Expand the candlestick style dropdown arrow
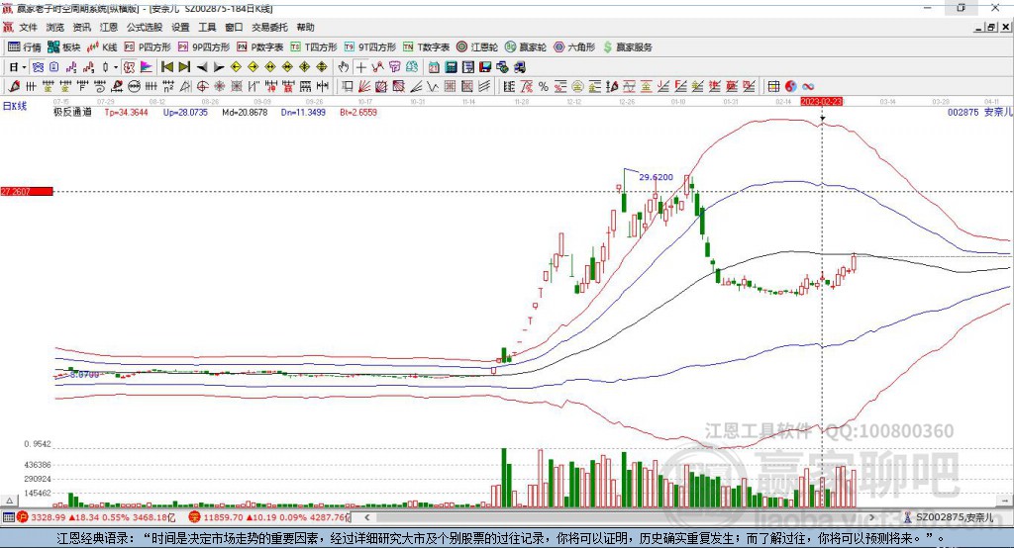Viewport: 1014px width, 548px height. [116, 67]
